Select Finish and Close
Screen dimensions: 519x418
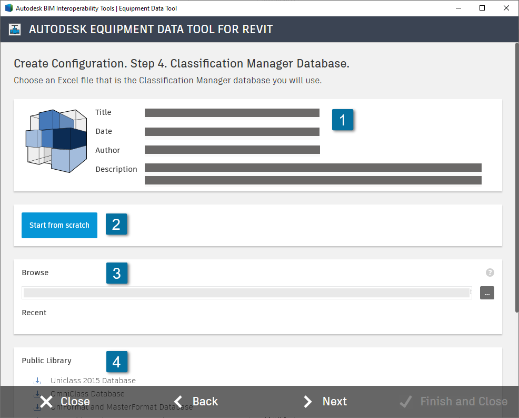(x=464, y=401)
